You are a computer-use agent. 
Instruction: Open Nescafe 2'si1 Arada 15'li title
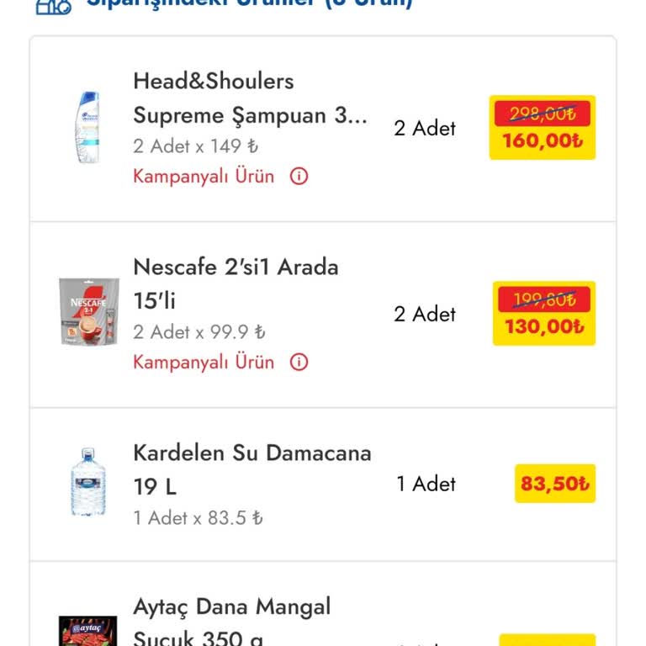click(x=236, y=283)
